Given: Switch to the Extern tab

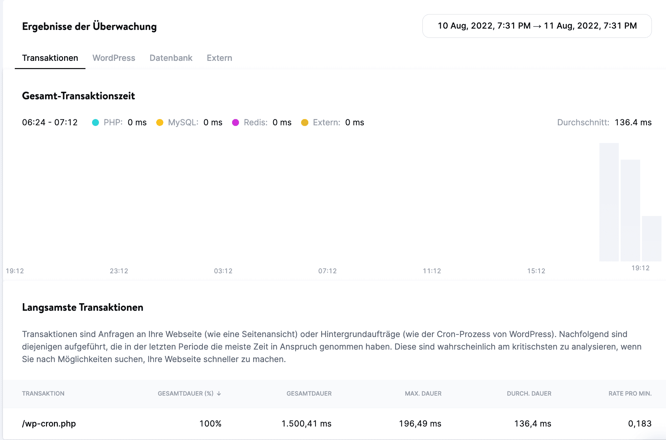Looking at the screenshot, I should (x=219, y=58).
